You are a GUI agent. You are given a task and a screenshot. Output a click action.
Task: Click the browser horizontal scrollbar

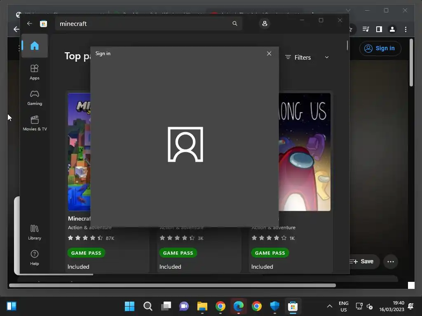pyautogui.click(x=173, y=286)
